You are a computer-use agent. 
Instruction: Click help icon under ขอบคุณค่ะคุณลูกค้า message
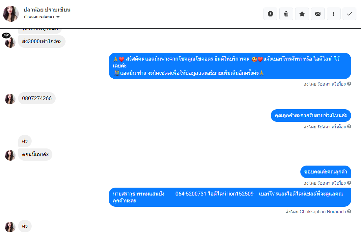coord(349,183)
